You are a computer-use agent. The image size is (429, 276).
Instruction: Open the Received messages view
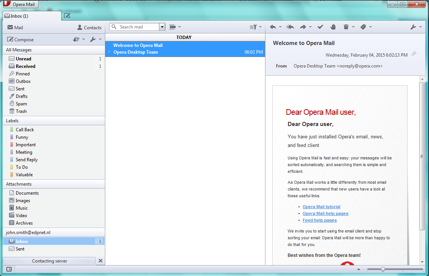[54, 66]
